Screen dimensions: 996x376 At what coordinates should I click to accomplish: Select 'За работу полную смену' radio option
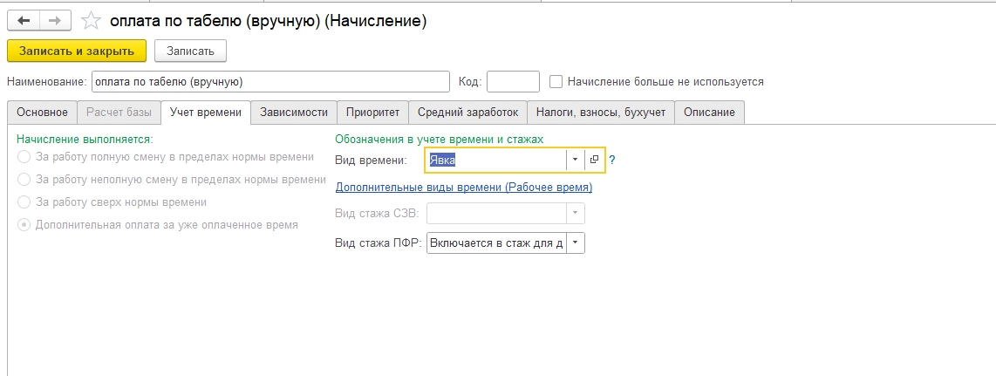click(x=24, y=157)
